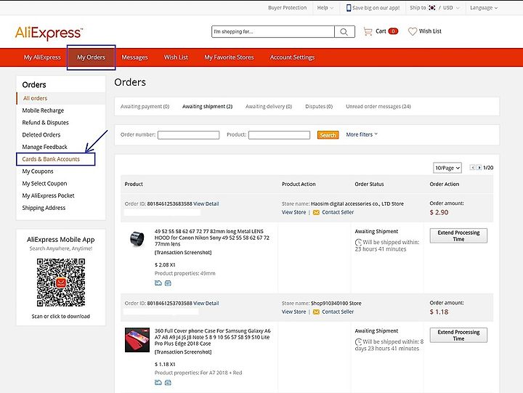
Task: Open My Select Coupon
Action: (45, 184)
